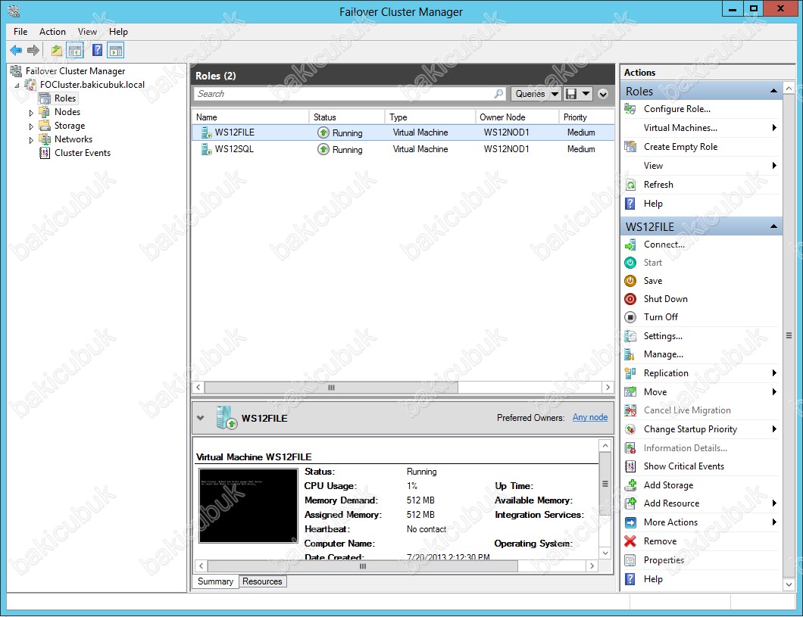Click the More Actions arrow icon
This screenshot has height=617, width=803.
630,522
